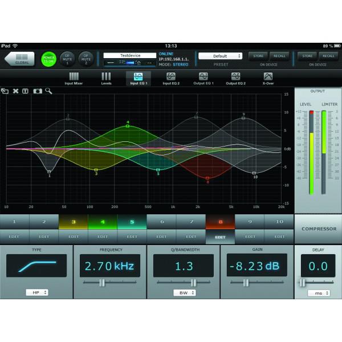Select red EQ node 8 on the graph
342x342 pixels.
pyautogui.click(x=207, y=178)
